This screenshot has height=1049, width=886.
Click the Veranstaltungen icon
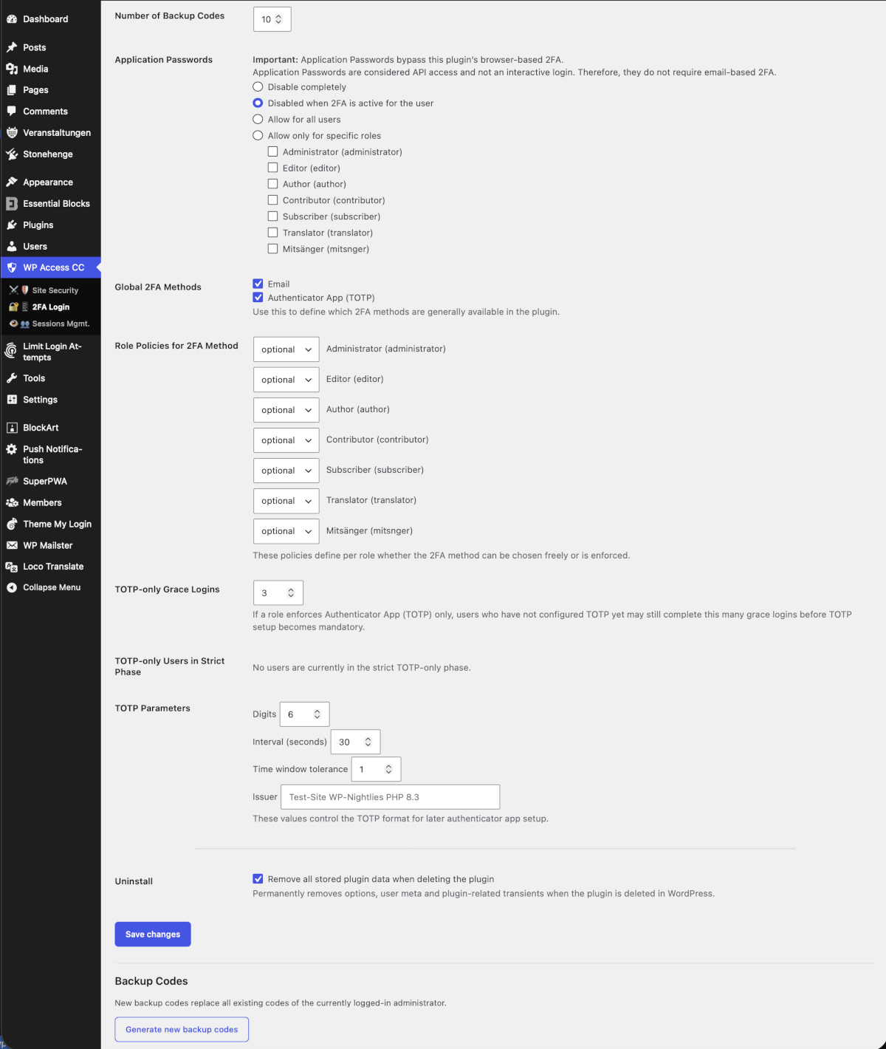(12, 133)
